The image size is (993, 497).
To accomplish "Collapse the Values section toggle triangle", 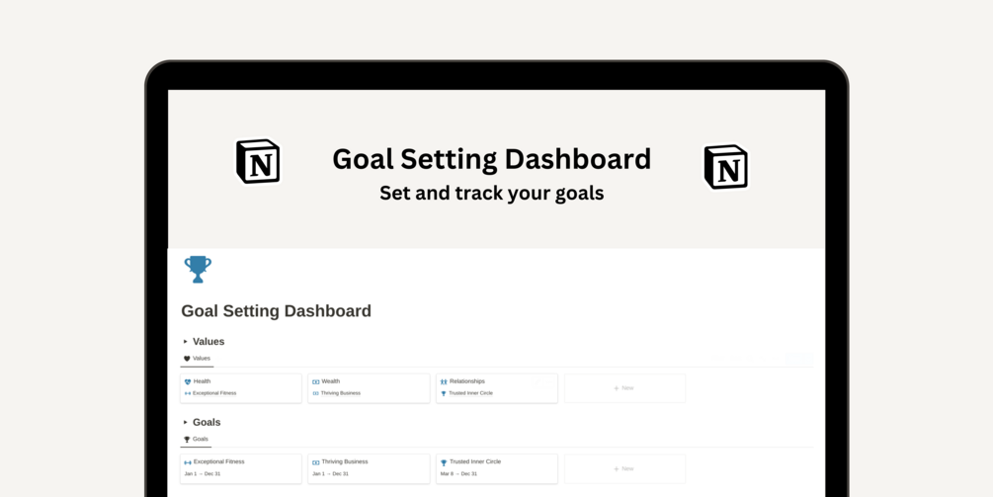I will pyautogui.click(x=186, y=341).
